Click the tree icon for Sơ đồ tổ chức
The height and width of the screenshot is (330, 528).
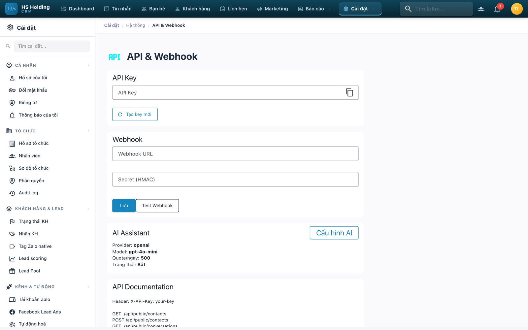[12, 168]
